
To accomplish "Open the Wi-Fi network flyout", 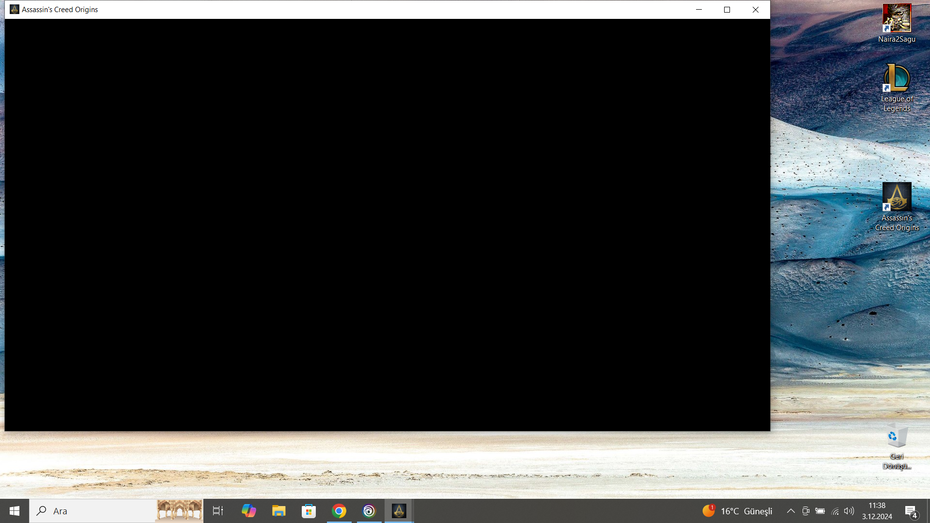I will [835, 511].
